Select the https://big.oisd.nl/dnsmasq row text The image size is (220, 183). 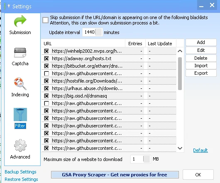pyautogui.click(x=79, y=96)
